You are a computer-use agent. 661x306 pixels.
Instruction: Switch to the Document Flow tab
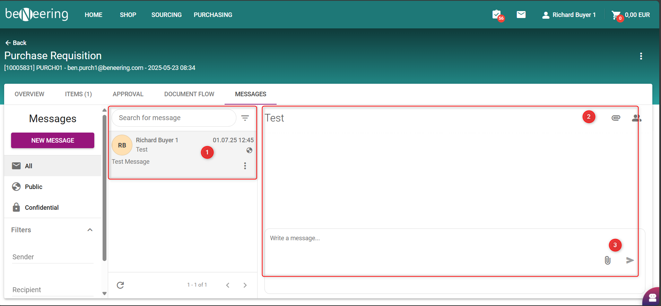[189, 94]
